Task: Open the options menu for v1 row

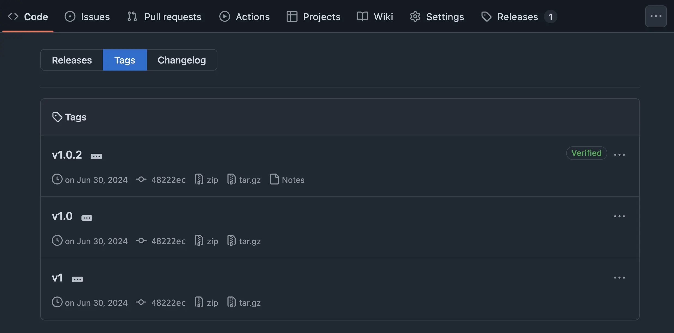Action: coord(619,278)
